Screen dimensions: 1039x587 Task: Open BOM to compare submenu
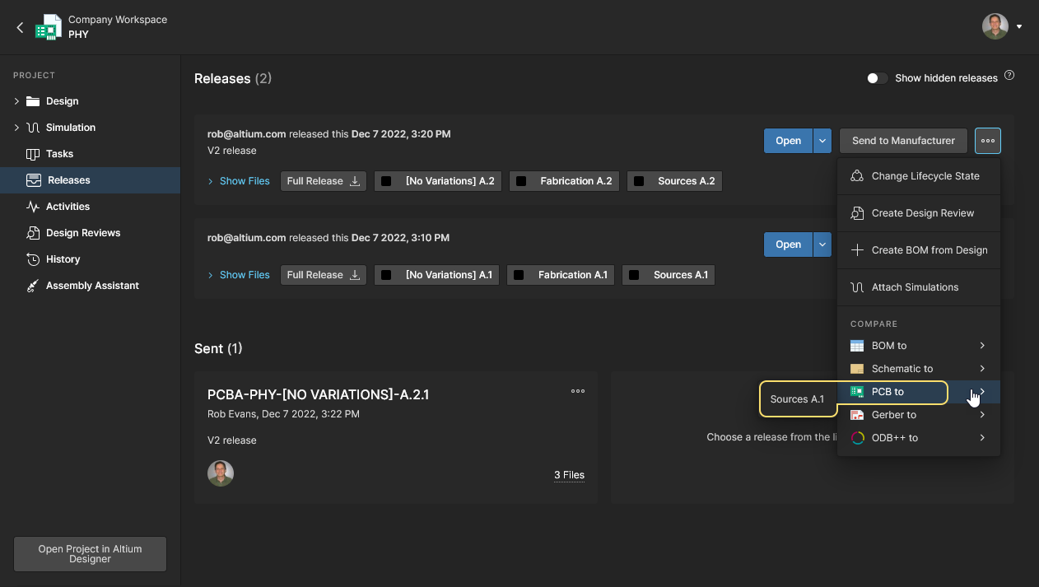919,346
